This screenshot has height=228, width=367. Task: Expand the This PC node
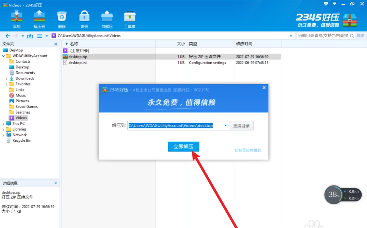click(3, 124)
